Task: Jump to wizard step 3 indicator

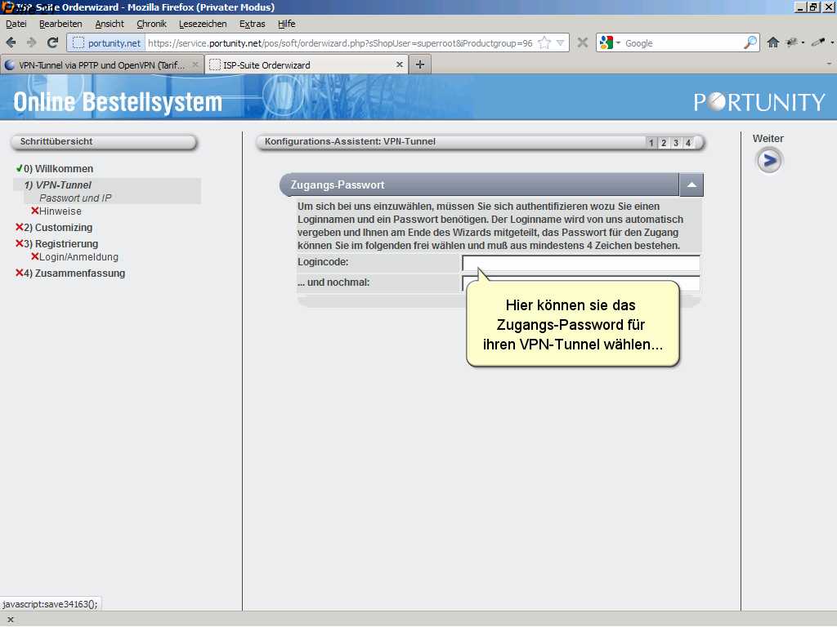Action: (676, 143)
